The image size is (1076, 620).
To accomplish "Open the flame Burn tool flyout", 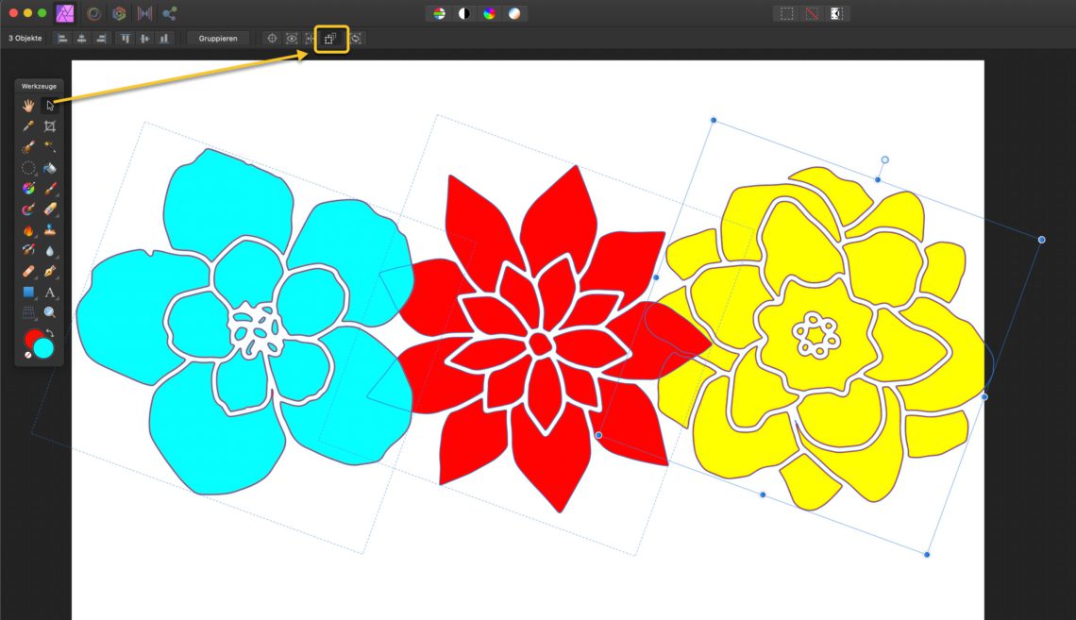I will [x=28, y=230].
